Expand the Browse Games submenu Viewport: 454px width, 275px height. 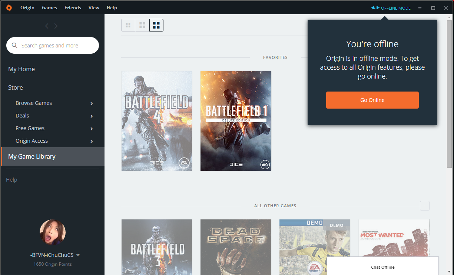92,103
